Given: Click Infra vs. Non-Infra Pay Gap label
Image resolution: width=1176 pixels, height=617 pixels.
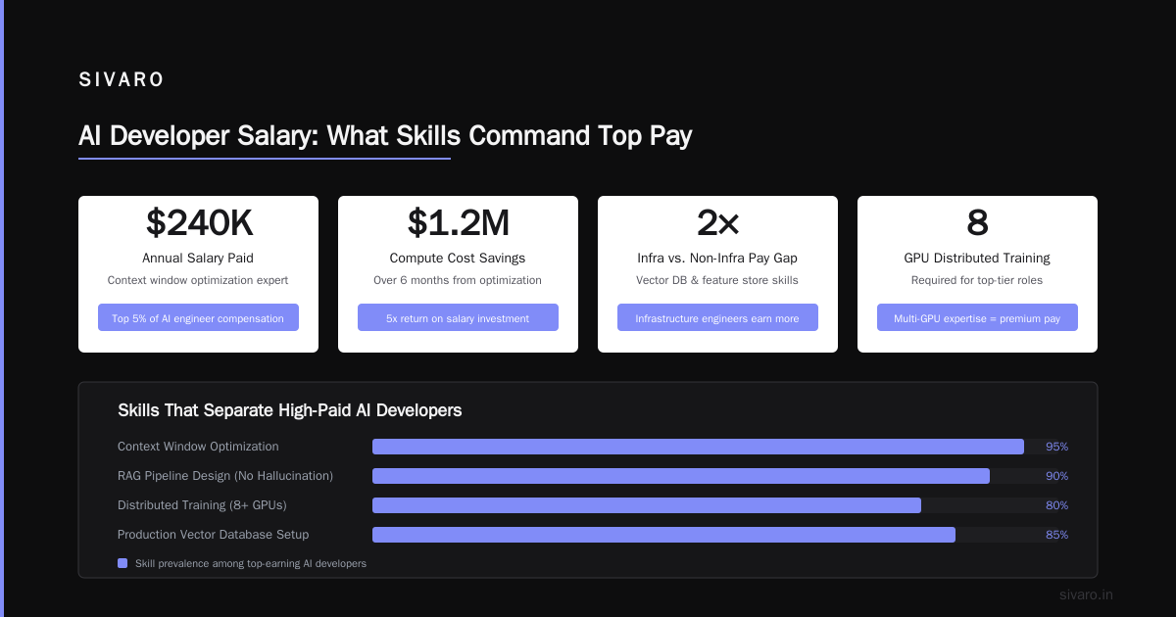Looking at the screenshot, I should [717, 259].
